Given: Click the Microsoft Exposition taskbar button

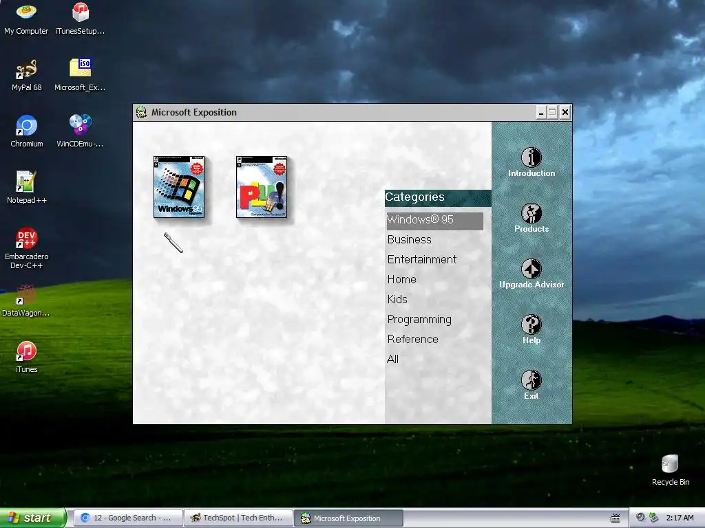Looking at the screenshot, I should (x=348, y=518).
